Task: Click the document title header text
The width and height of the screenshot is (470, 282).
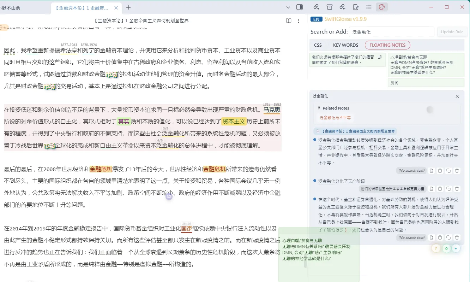Action: tap(141, 21)
